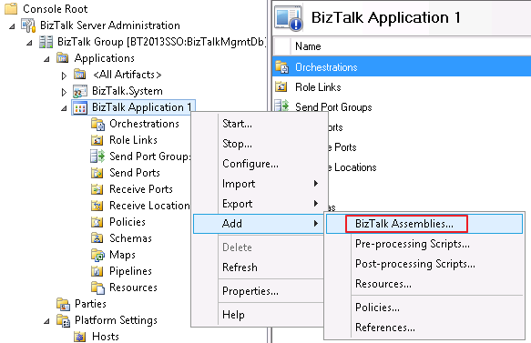The width and height of the screenshot is (531, 343).
Task: Click the Orchestrations icon in right list
Action: [281, 67]
